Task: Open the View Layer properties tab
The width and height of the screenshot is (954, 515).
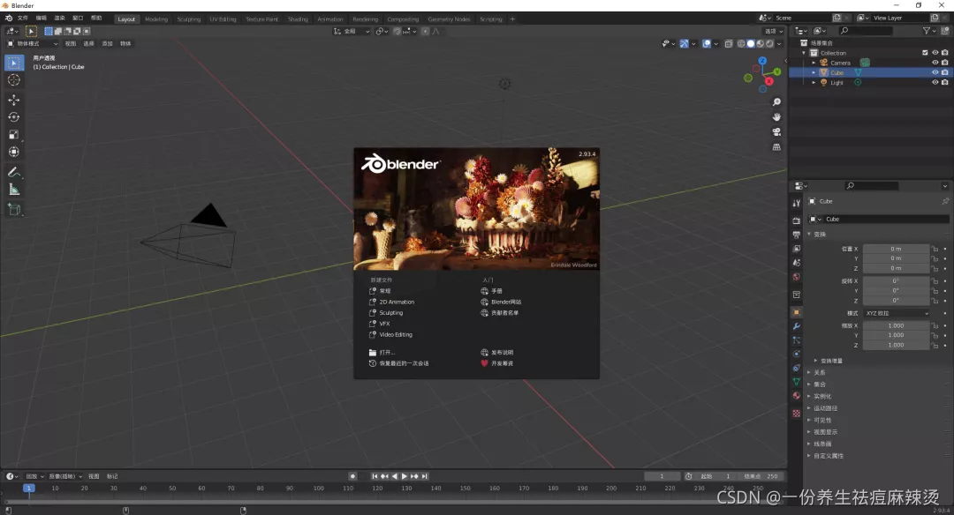Action: 797,249
